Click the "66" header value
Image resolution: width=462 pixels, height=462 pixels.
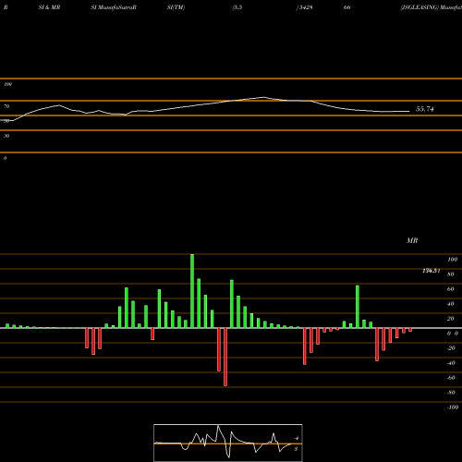coord(347,7)
